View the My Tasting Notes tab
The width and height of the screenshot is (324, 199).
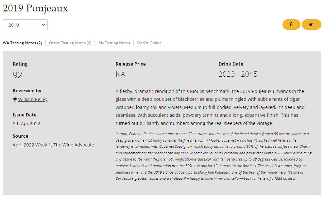pos(114,43)
